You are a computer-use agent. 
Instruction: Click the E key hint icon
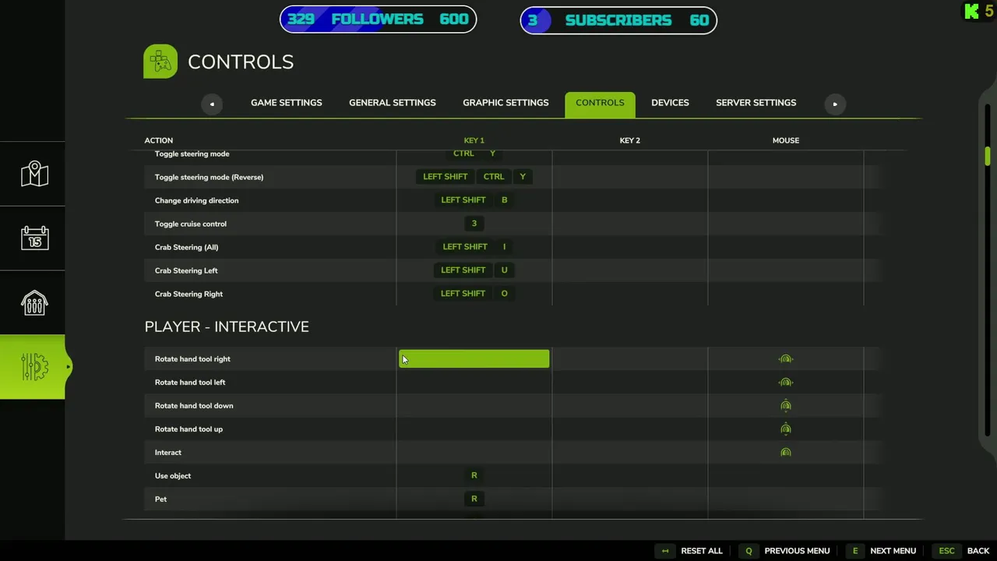tap(854, 551)
